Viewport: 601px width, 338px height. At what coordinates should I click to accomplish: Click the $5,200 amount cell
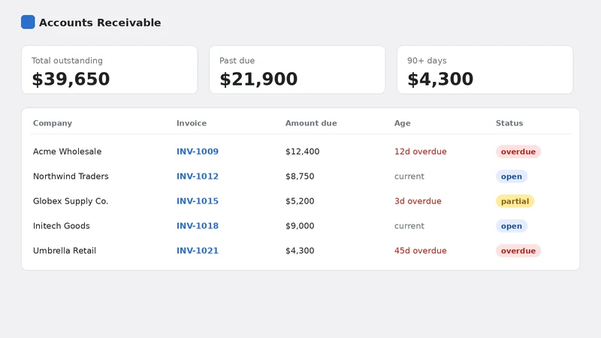click(300, 201)
